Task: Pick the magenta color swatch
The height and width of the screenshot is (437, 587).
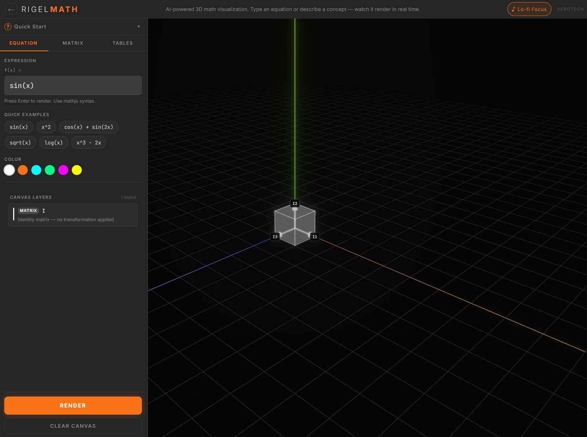Action: [63, 170]
